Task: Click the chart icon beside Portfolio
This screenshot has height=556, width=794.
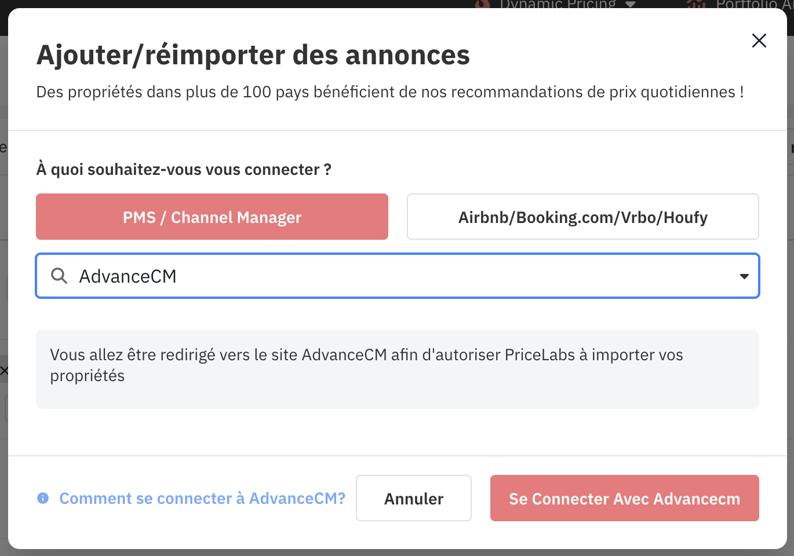Action: coord(696,4)
